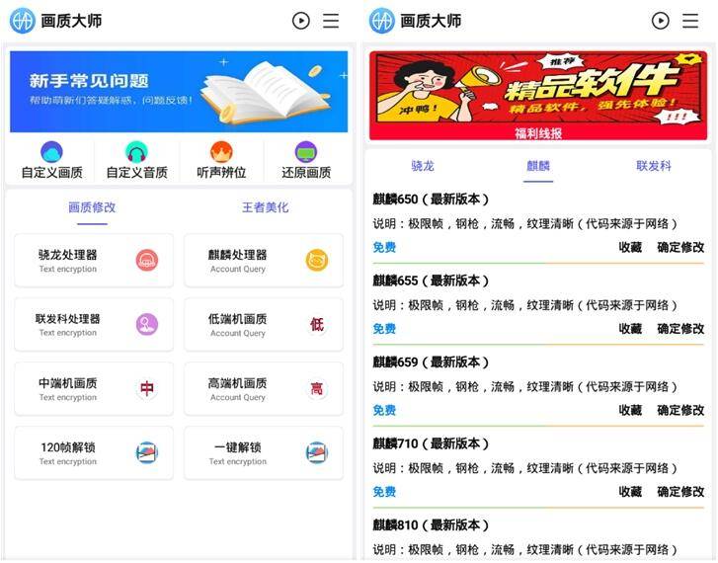Click the yellow icon on 麒麟处理器 card
The height and width of the screenshot is (563, 718).
[x=316, y=260]
